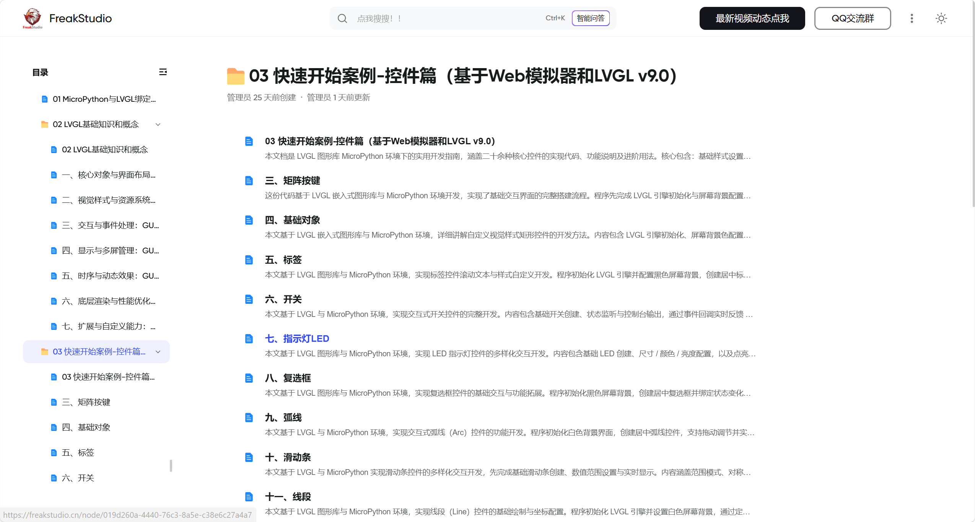Open the three-dot more options menu

click(912, 18)
